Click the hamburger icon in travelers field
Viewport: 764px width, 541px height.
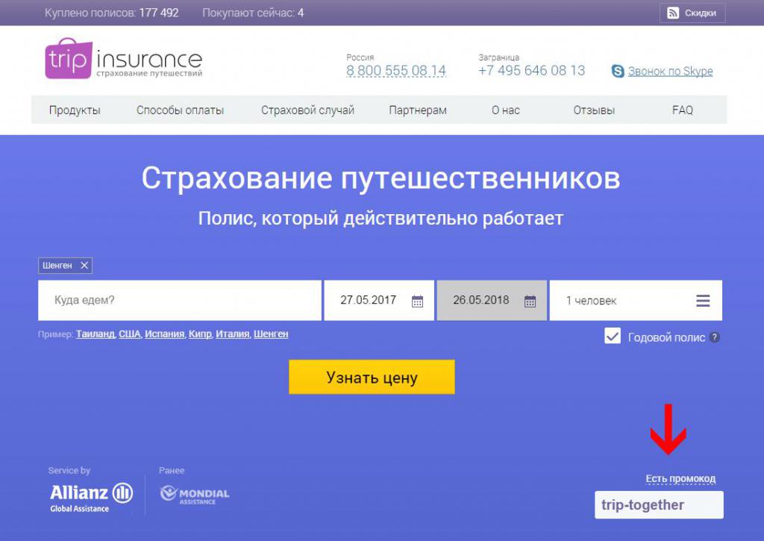[703, 301]
